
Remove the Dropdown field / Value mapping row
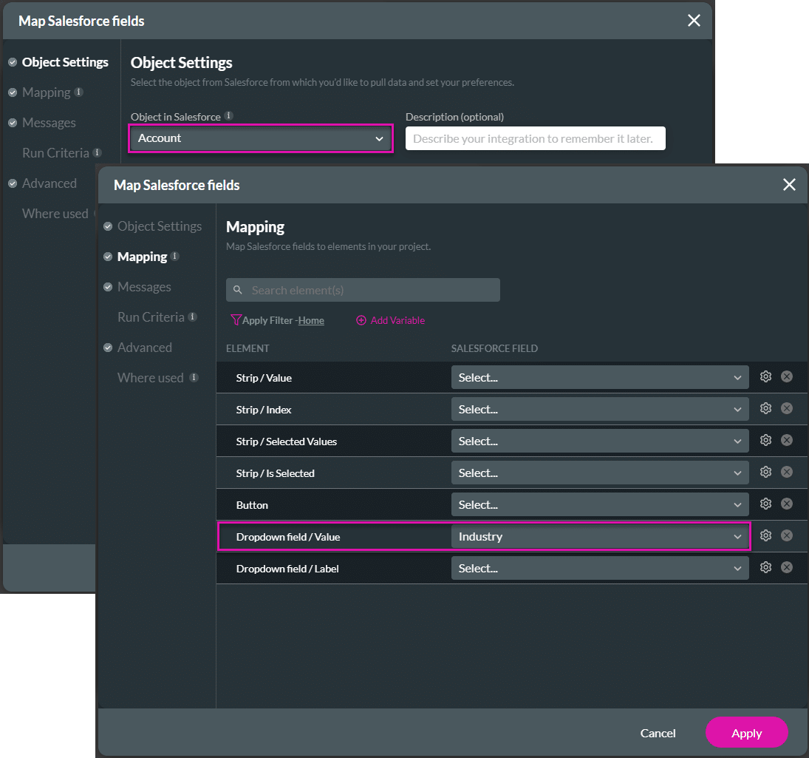coord(787,535)
